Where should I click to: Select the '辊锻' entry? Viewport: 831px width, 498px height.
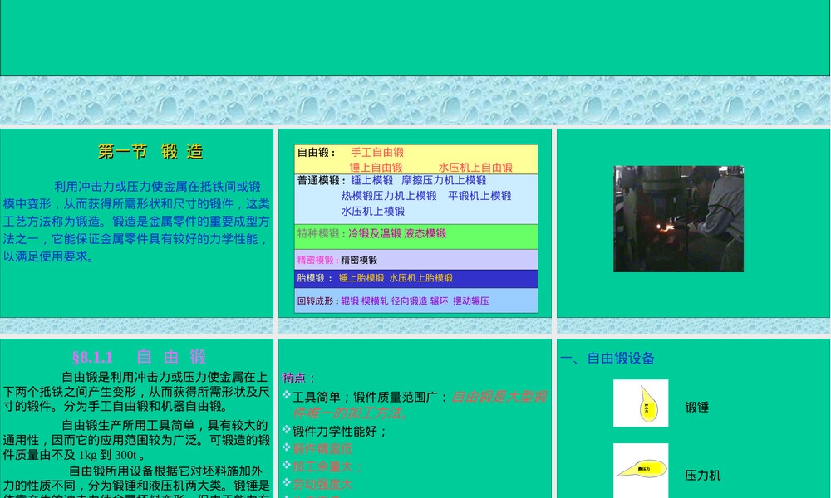click(x=350, y=300)
